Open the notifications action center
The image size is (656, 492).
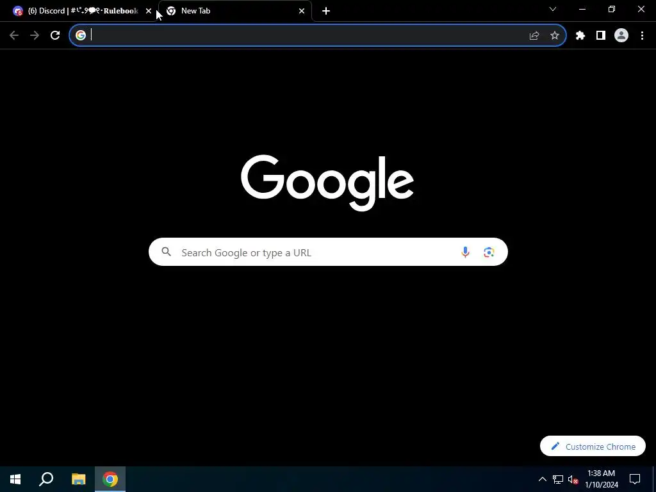(x=635, y=479)
